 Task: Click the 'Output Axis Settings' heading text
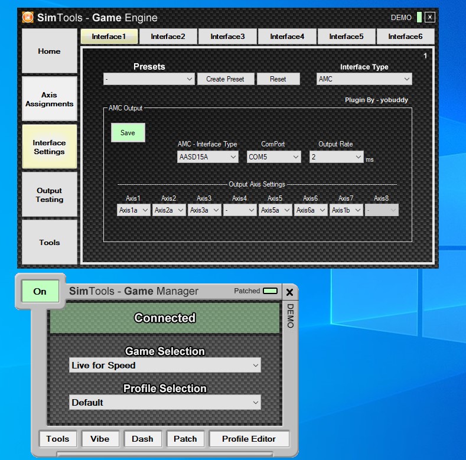pyautogui.click(x=257, y=184)
